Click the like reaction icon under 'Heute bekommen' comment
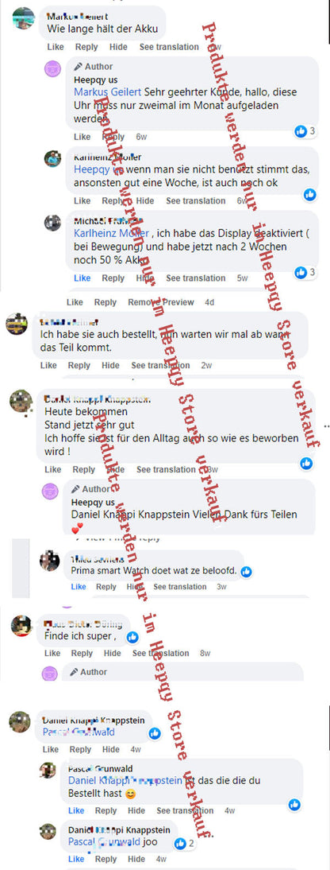 pyautogui.click(x=306, y=464)
